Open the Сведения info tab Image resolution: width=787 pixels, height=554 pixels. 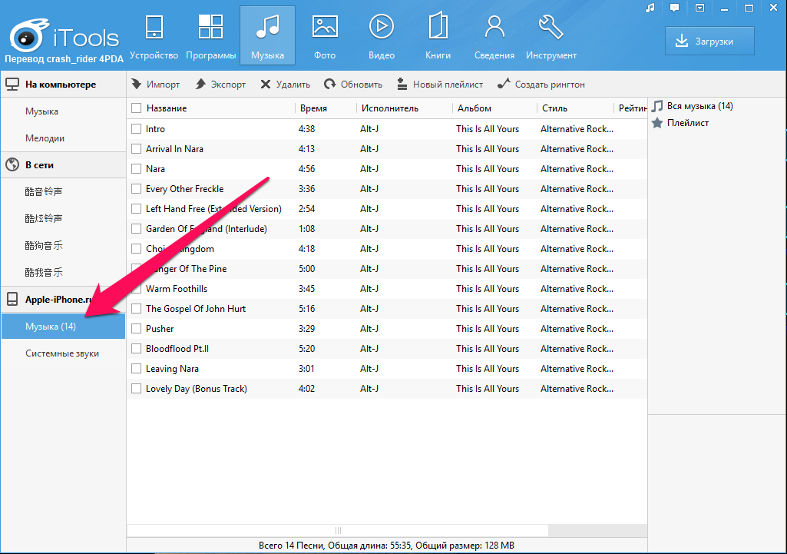[494, 37]
